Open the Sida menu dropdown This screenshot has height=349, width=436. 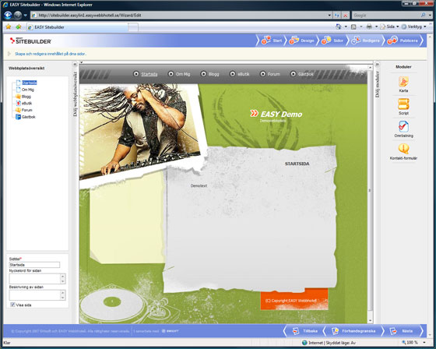[x=389, y=26]
